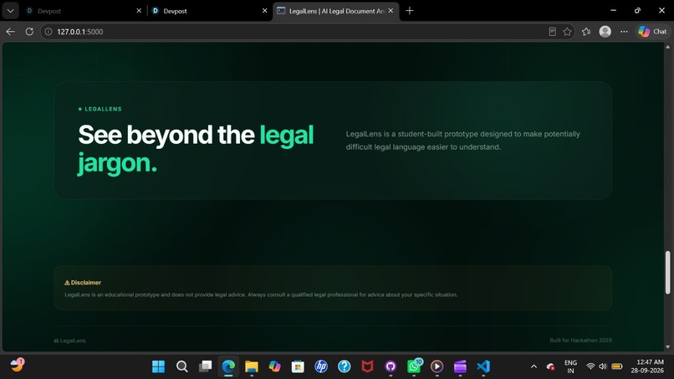Viewport: 674px width, 379px height.
Task: Open the tab actions dropdown arrow
Action: click(10, 11)
